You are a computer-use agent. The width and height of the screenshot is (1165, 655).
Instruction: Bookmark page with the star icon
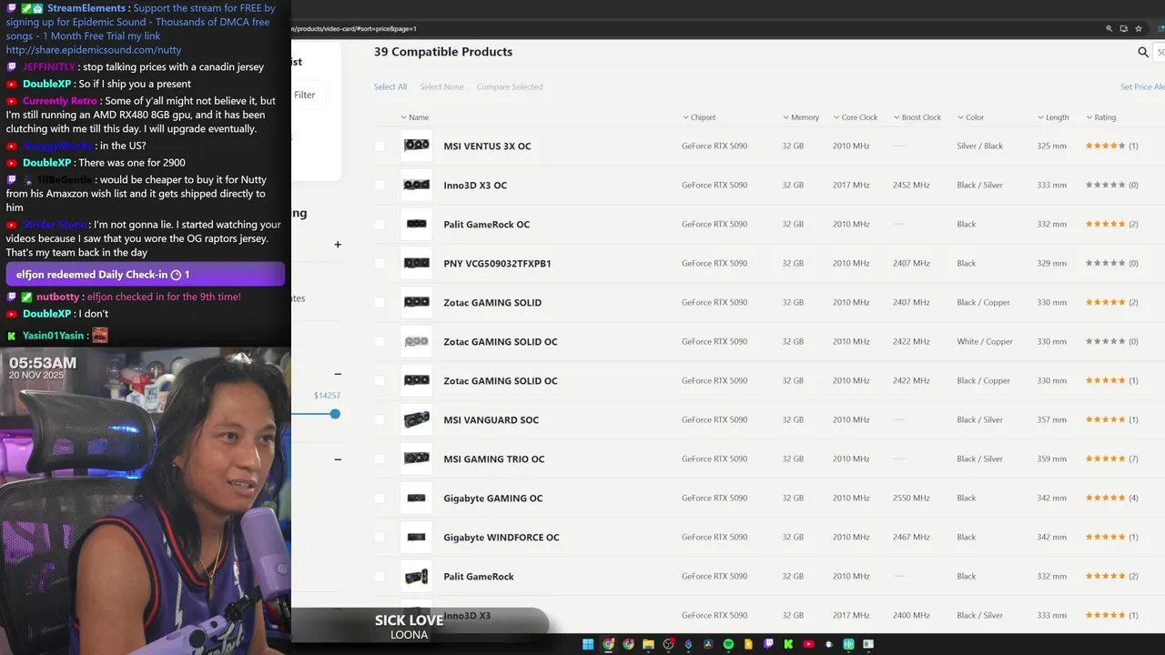tap(1139, 28)
